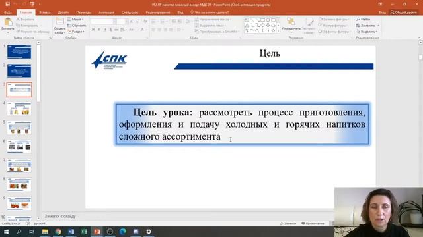Select slide 1 thumbnail
The image size is (423, 237).
point(19,52)
